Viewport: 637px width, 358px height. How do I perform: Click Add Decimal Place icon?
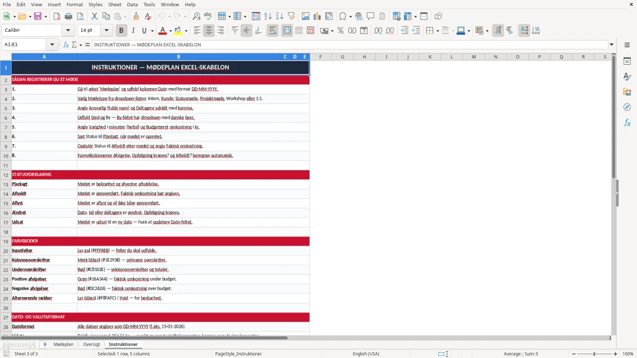[x=378, y=31]
